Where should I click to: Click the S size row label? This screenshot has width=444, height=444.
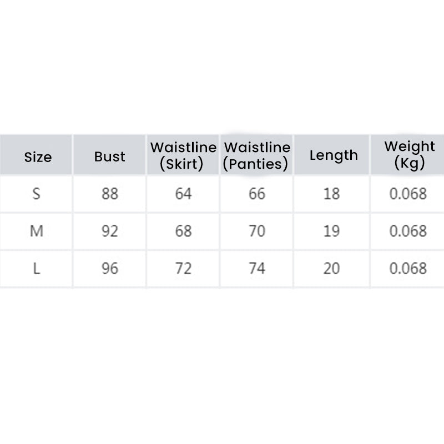[37, 194]
